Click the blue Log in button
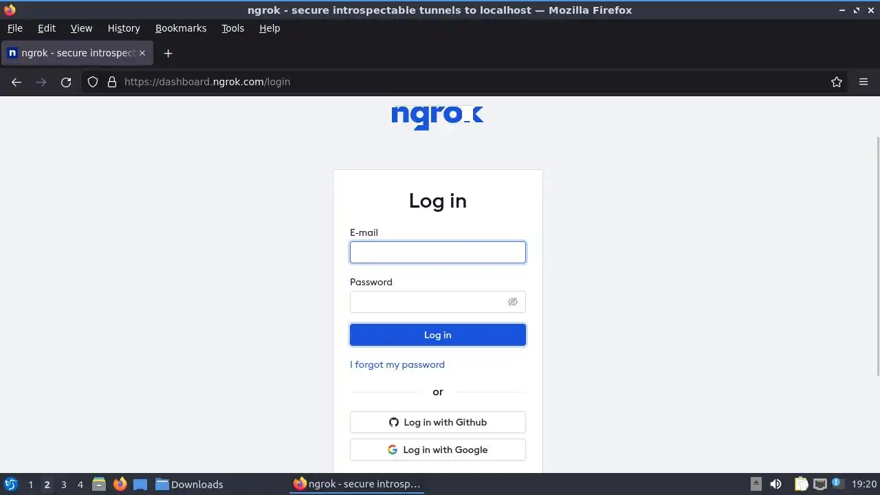Screen dimensions: 880x495 tap(438, 335)
